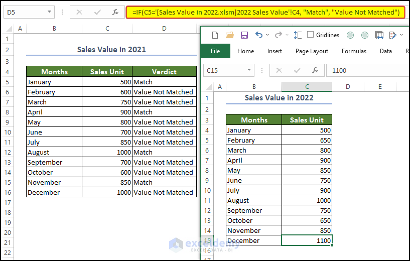The width and height of the screenshot is (410, 261).
Task: Select the 2021 December month cell
Action: pos(54,192)
